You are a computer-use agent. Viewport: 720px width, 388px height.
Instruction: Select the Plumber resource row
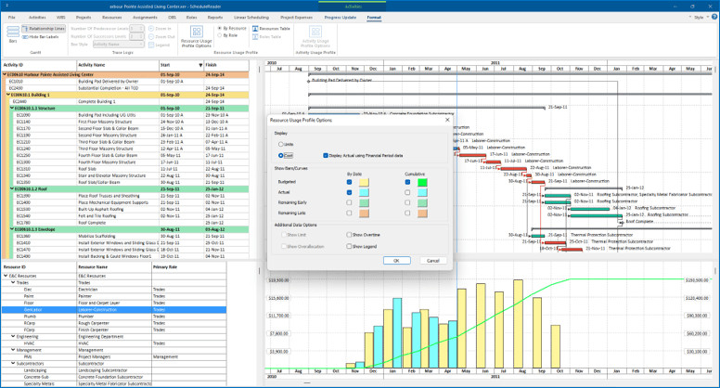(114, 317)
